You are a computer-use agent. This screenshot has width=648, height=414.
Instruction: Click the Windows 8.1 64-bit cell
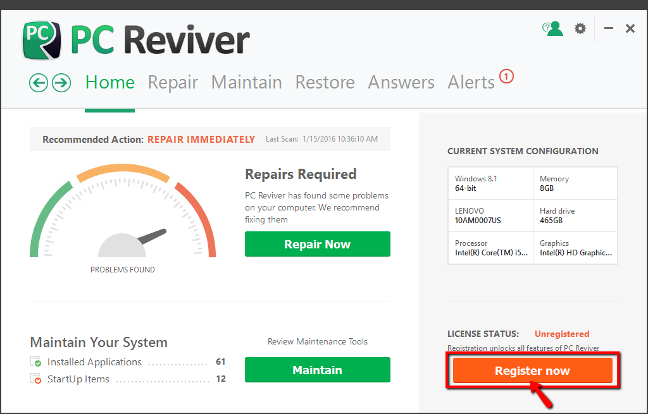tap(490, 183)
